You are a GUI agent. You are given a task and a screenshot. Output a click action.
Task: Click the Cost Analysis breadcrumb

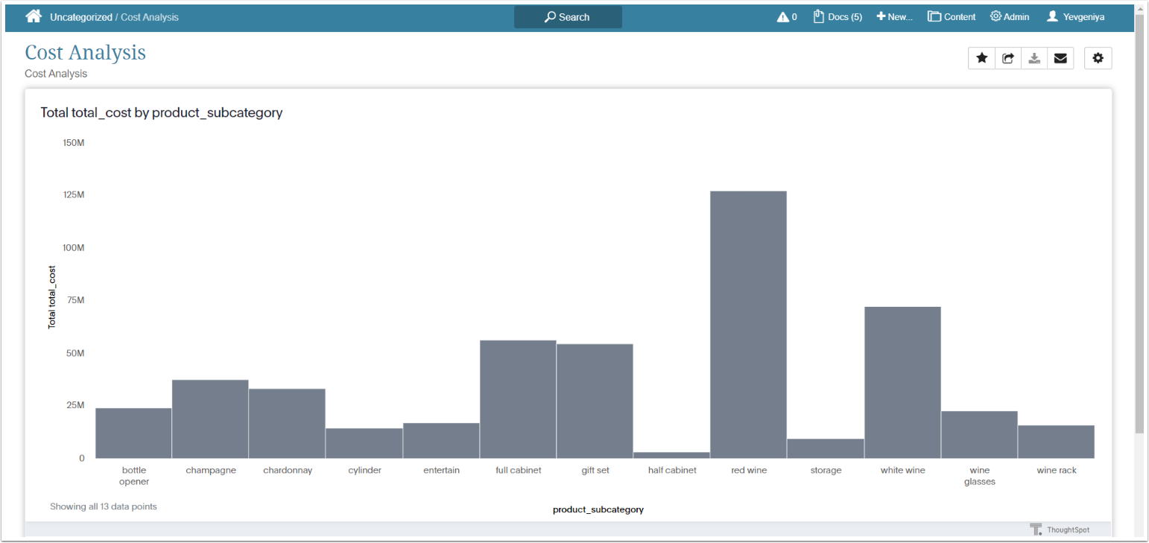click(x=150, y=17)
